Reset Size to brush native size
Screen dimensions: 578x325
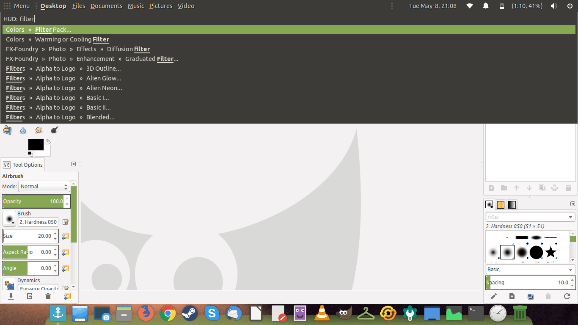(x=65, y=236)
